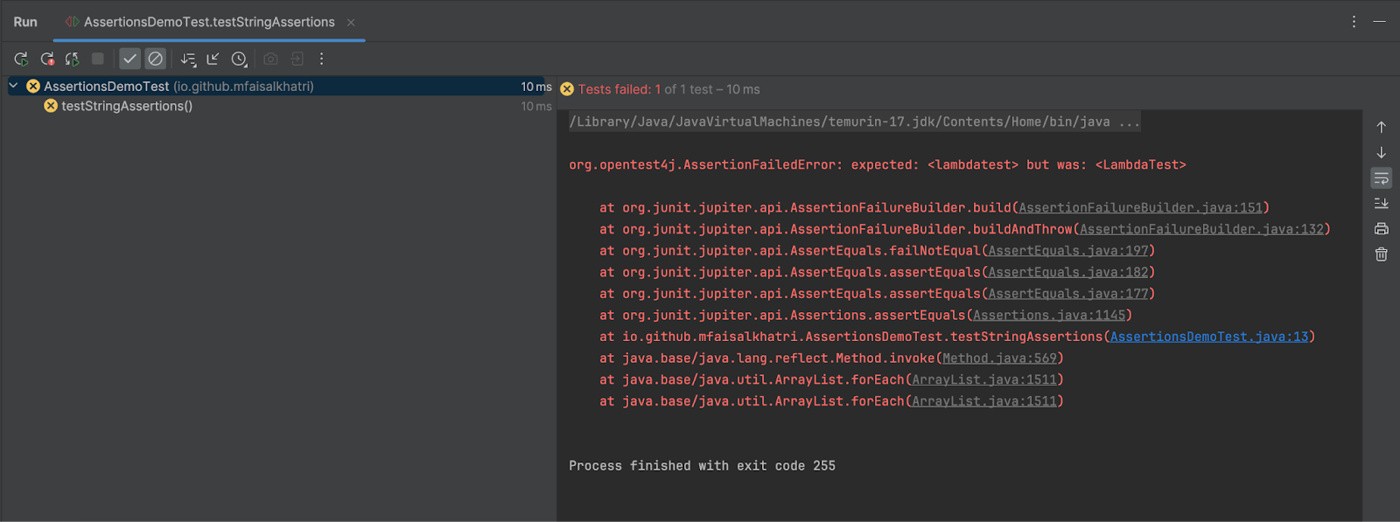1400x522 pixels.
Task: Open AssertionsDemoTest.java:13 link
Action: (1209, 337)
